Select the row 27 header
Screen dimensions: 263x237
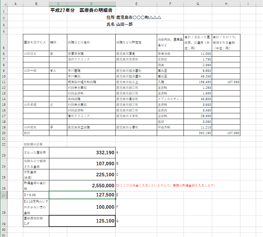(x=3, y=195)
